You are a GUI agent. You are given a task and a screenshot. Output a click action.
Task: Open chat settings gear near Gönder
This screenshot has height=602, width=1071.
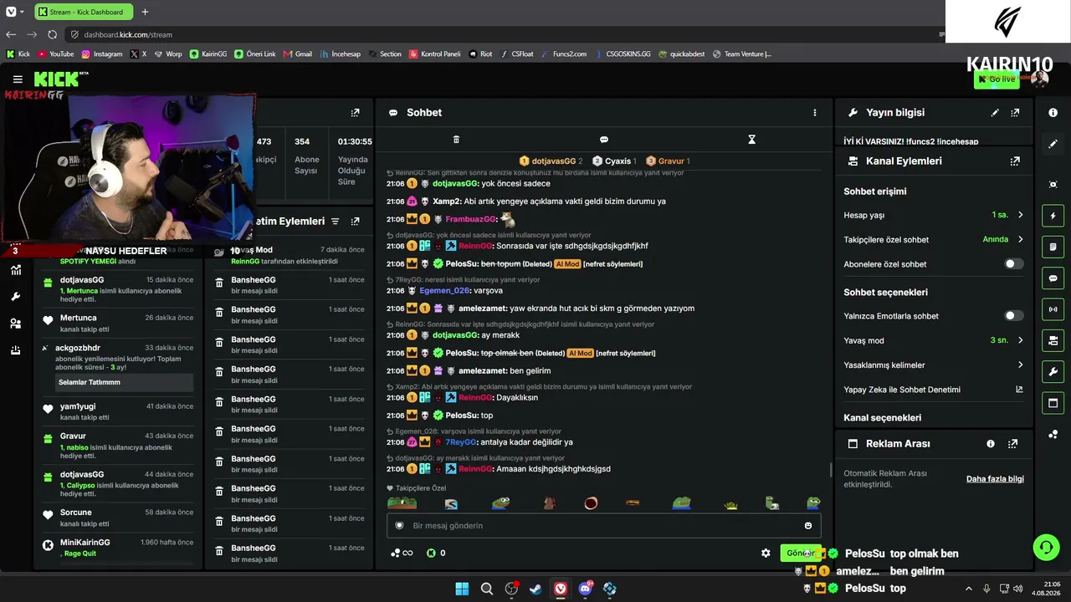pos(766,553)
